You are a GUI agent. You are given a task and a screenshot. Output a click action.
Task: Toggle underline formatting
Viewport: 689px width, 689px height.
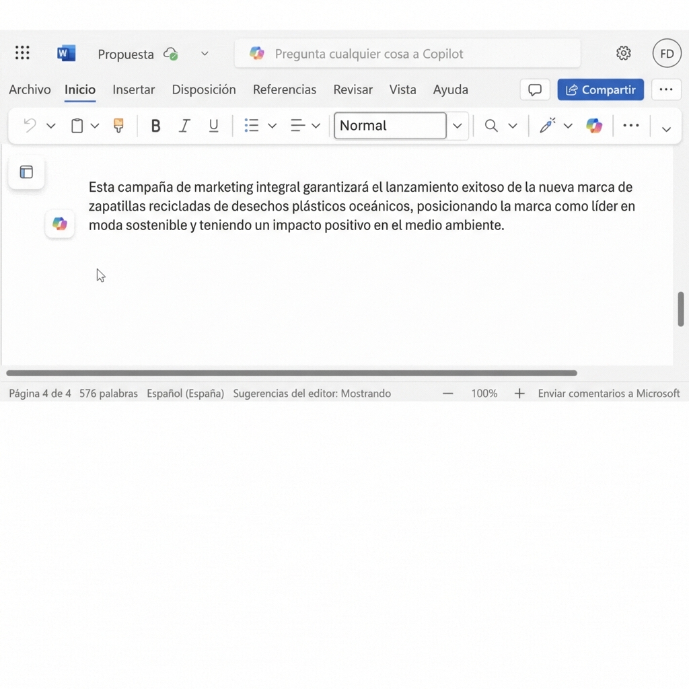(213, 125)
